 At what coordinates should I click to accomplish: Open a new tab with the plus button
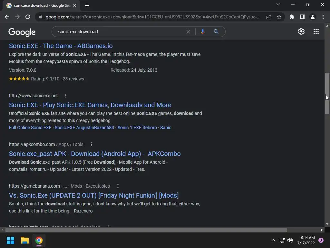87,5
